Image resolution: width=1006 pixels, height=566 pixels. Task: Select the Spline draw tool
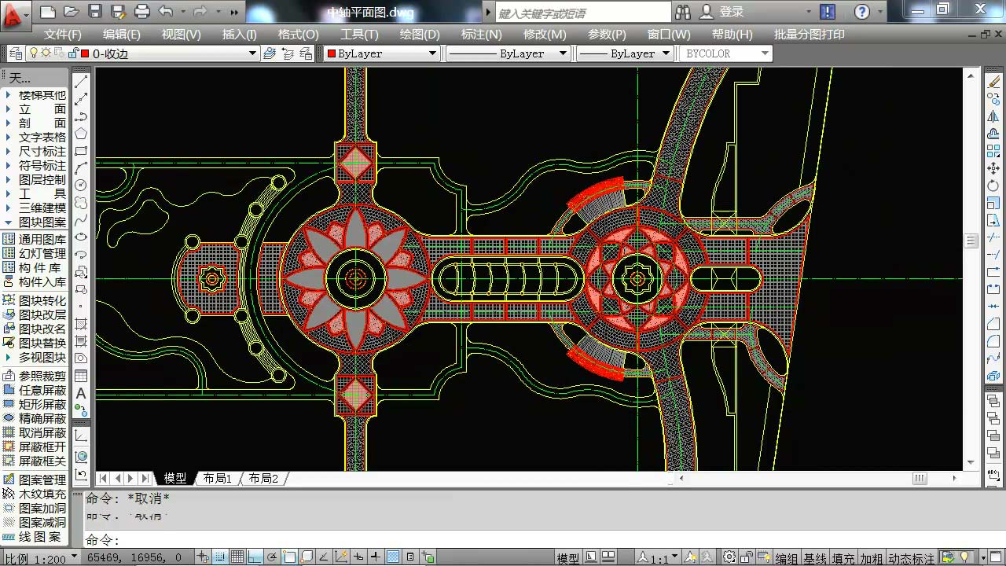81,219
